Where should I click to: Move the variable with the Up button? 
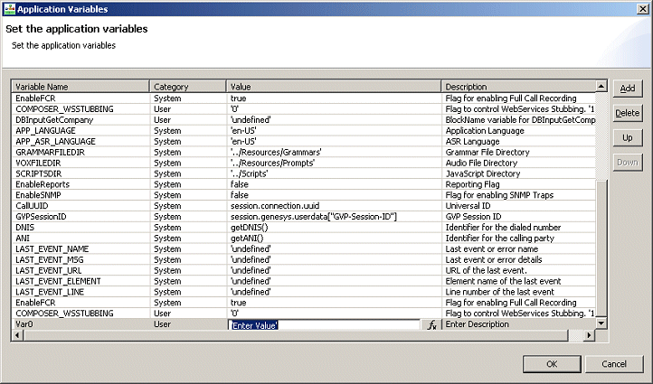(627, 137)
